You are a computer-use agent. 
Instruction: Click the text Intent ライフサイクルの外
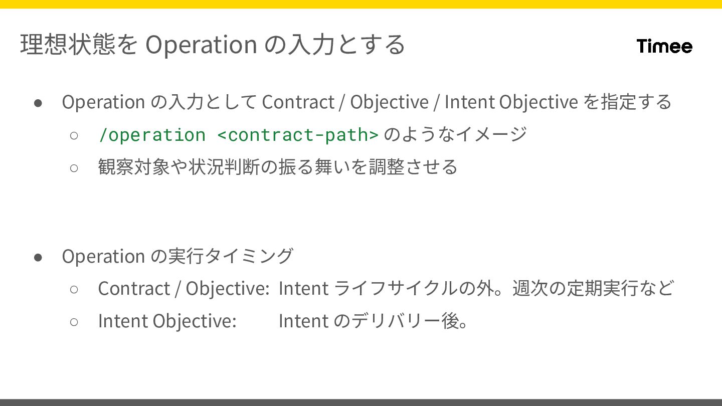(x=384, y=289)
